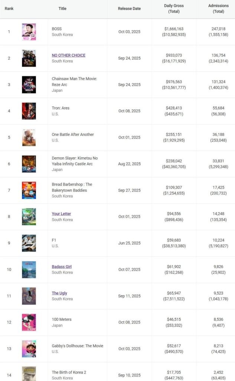
Task: Click the Title column header
Action: coord(62,9)
